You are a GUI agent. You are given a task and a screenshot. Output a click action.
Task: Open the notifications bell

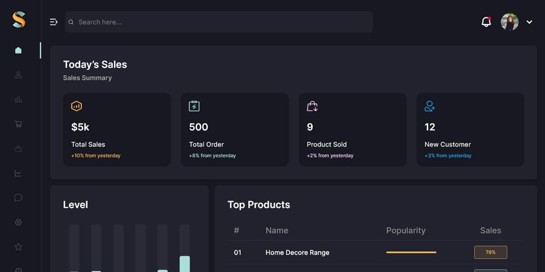click(x=486, y=22)
